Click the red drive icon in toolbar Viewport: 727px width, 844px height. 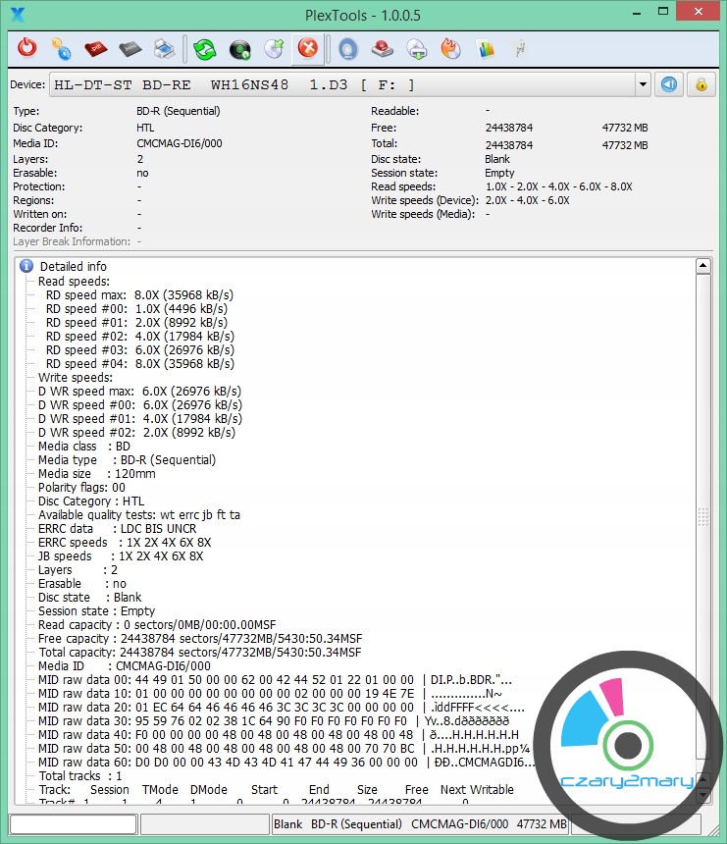382,48
